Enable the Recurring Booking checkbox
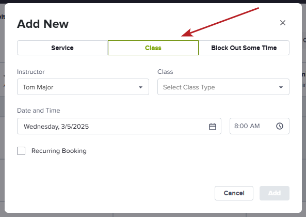The image size is (306, 217). click(x=21, y=151)
